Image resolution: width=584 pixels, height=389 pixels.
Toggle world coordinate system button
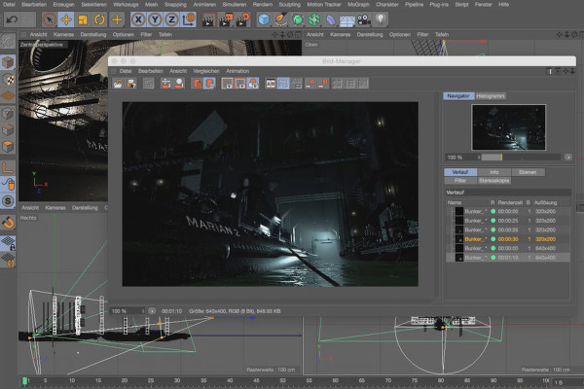tap(189, 19)
